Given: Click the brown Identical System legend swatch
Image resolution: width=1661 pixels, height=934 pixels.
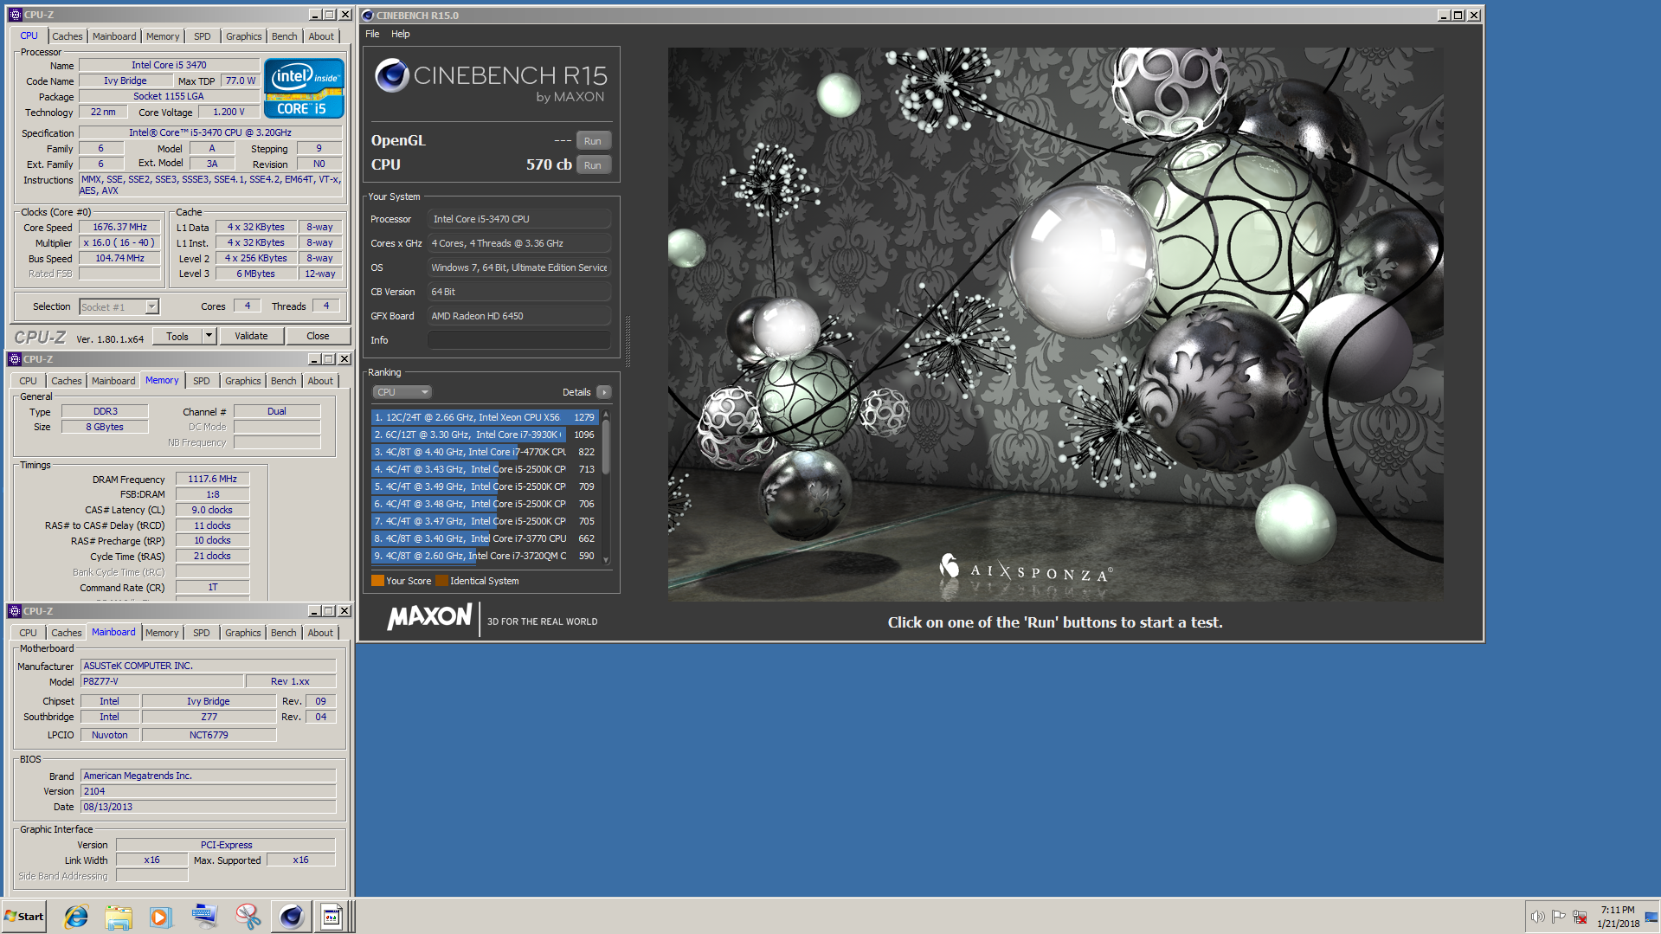Looking at the screenshot, I should tap(441, 581).
